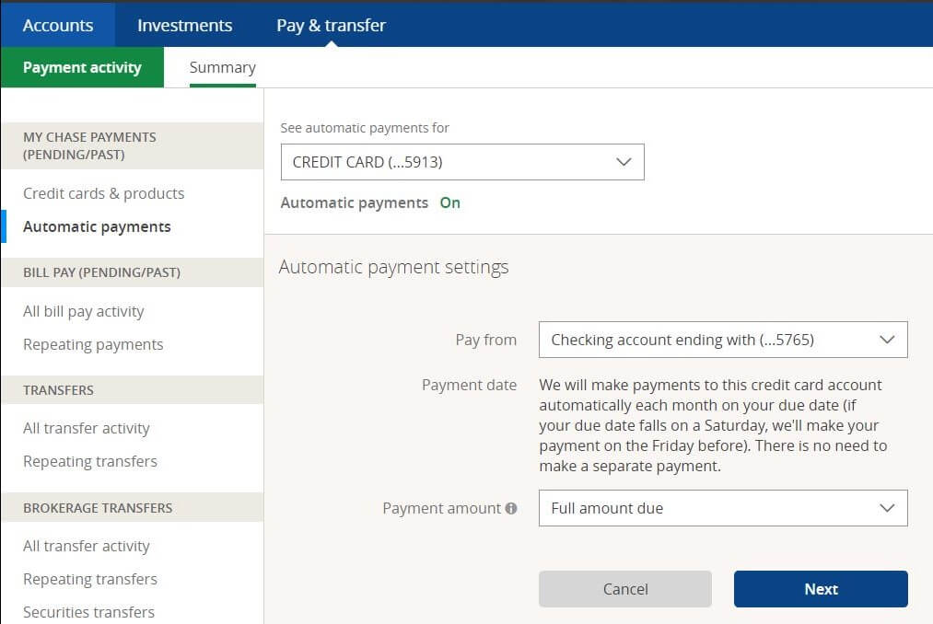Switch to the Summary tab
This screenshot has height=624, width=933.
tap(222, 66)
